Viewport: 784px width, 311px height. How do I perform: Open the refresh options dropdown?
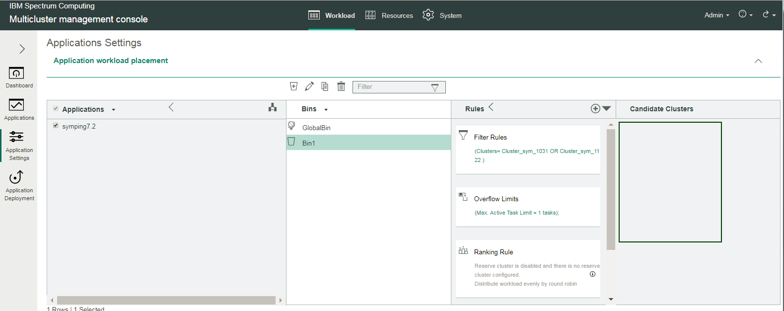(769, 14)
